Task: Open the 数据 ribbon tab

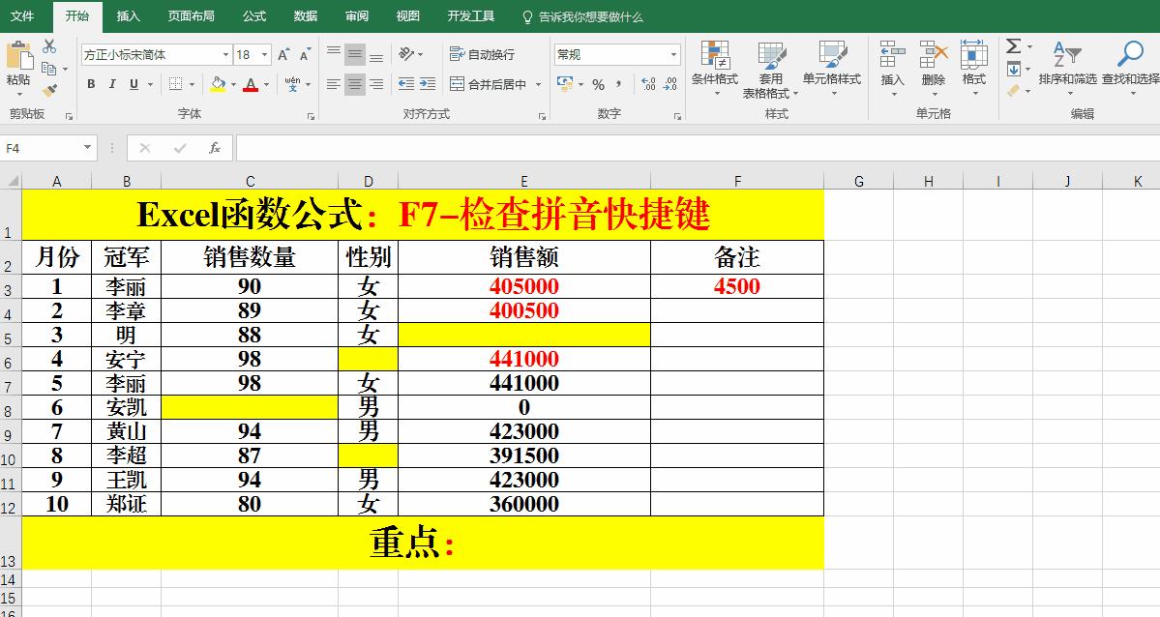Action: pyautogui.click(x=304, y=15)
